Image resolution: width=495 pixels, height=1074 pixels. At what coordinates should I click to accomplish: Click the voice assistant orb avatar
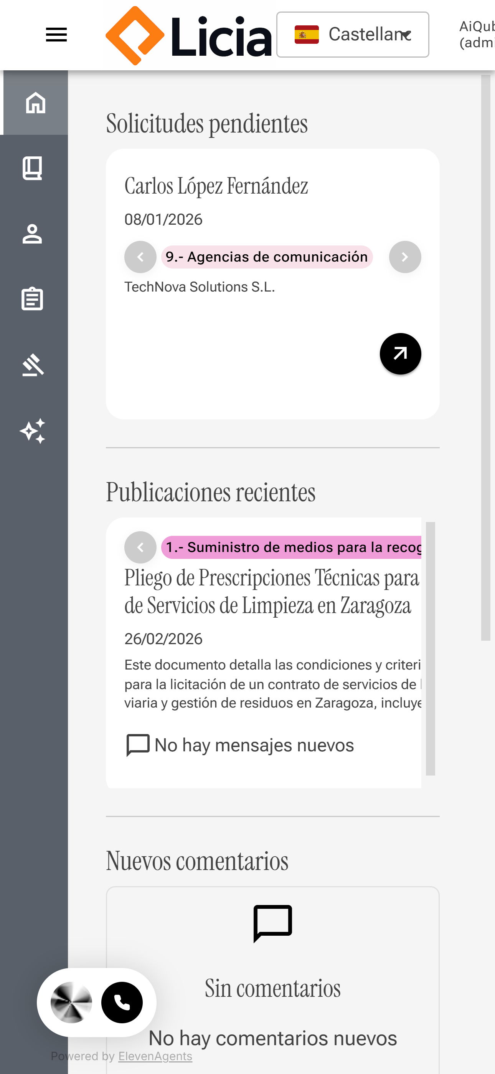coord(71,1002)
